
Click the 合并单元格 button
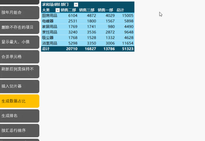(x=19, y=57)
